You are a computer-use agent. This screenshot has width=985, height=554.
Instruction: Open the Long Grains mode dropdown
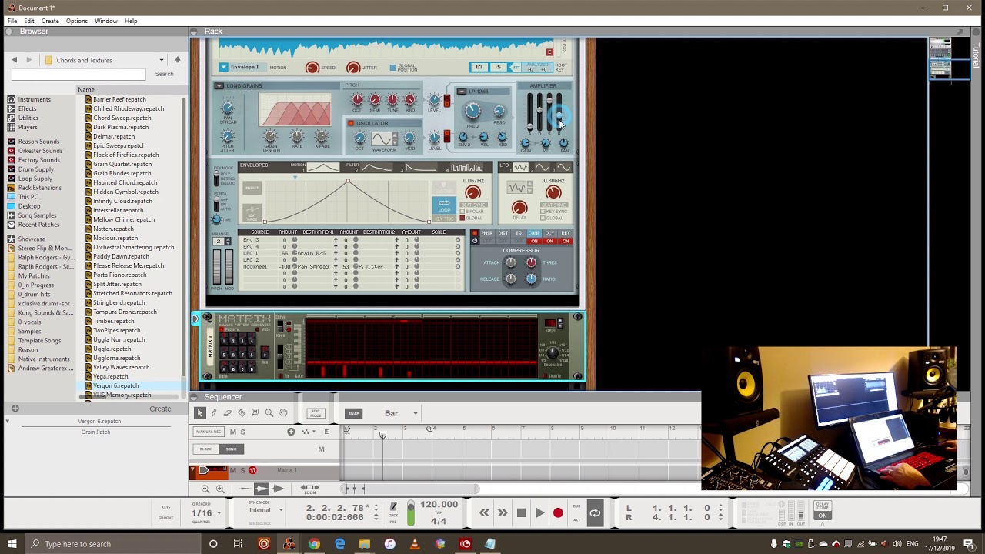pyautogui.click(x=219, y=86)
